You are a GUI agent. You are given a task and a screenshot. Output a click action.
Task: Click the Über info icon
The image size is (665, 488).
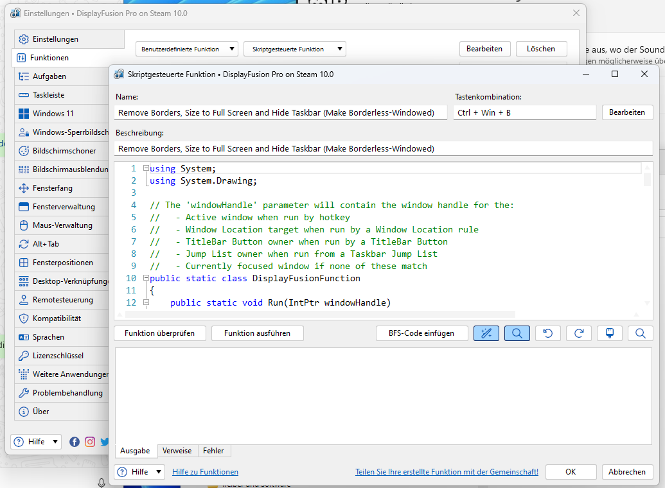24,412
